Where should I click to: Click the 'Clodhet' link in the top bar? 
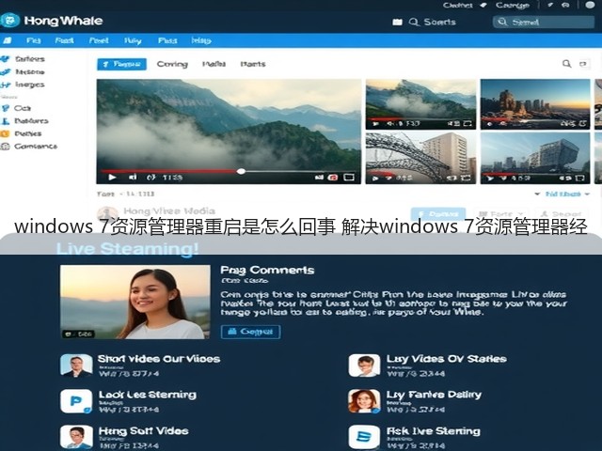[x=458, y=5]
